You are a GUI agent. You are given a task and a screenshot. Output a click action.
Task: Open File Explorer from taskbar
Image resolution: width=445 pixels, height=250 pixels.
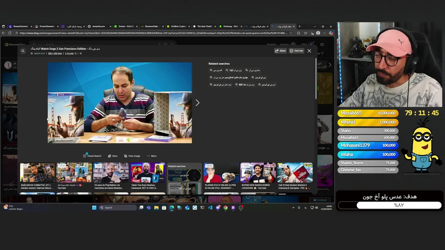coord(156,208)
